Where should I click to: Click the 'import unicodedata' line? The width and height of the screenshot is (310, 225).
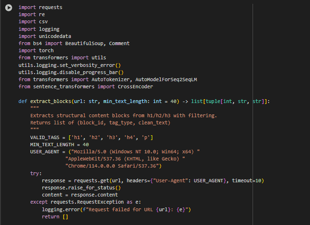click(45, 36)
